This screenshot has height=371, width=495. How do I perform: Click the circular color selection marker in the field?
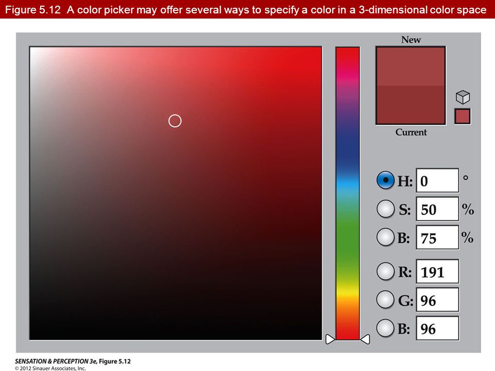(x=175, y=121)
